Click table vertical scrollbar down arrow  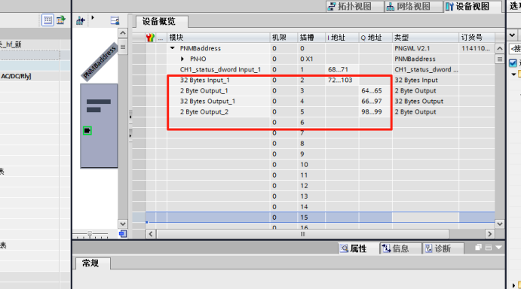point(500,224)
